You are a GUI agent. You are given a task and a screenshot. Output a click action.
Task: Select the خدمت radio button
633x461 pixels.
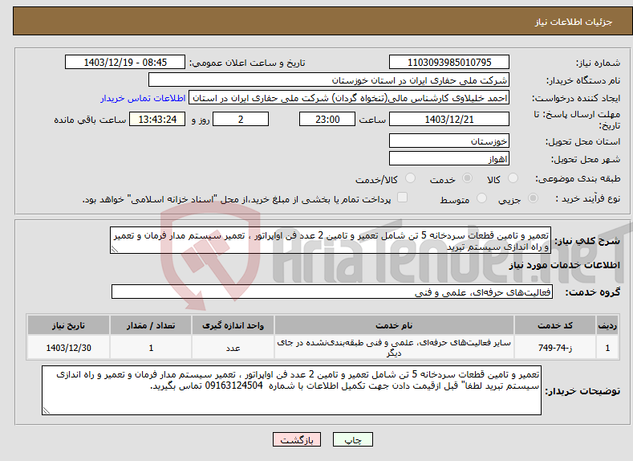click(x=467, y=178)
